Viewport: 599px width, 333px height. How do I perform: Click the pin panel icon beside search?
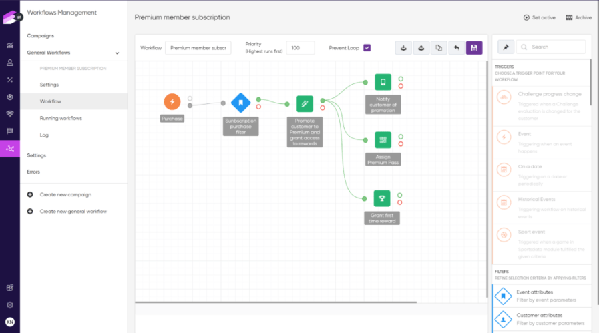[x=506, y=47]
